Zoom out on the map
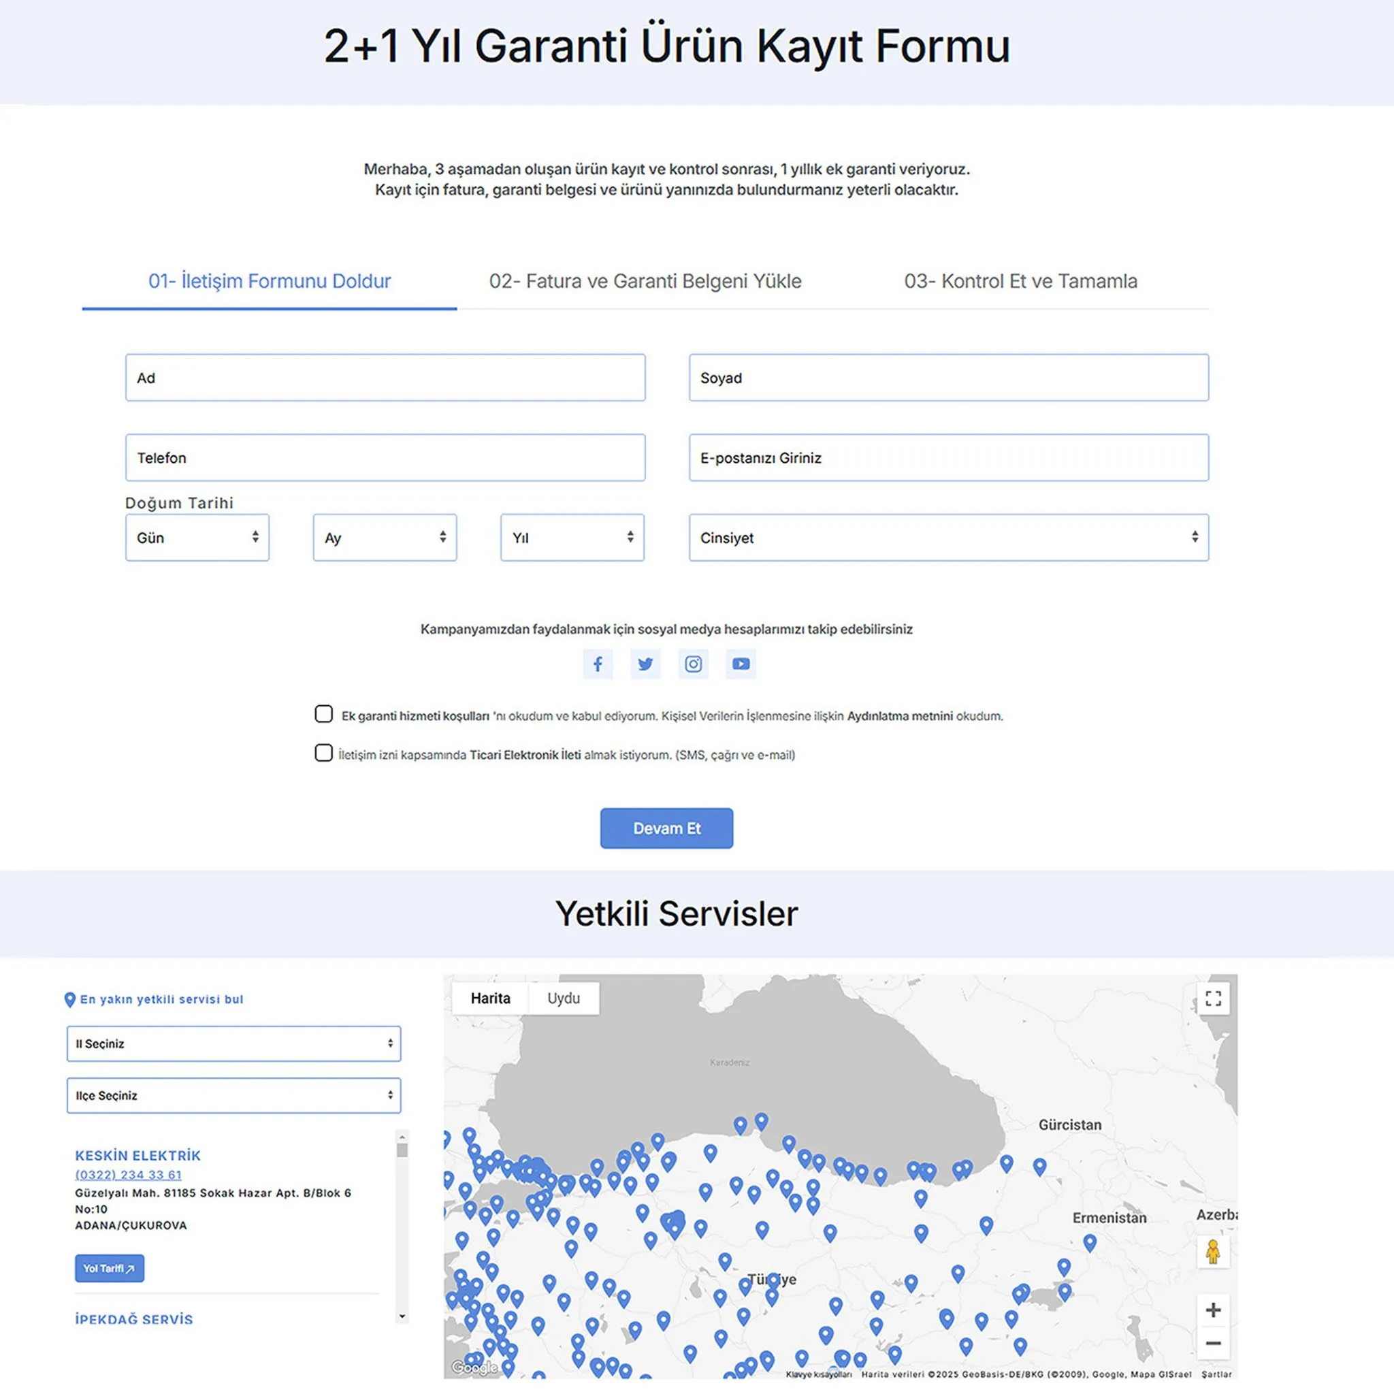The width and height of the screenshot is (1394, 1394). 1213,1344
